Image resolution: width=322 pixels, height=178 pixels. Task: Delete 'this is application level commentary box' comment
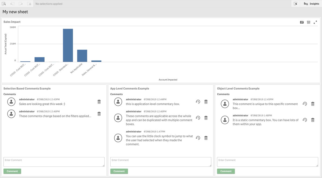coord(206,102)
